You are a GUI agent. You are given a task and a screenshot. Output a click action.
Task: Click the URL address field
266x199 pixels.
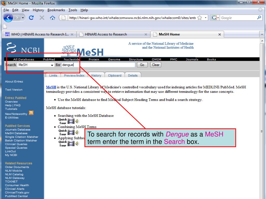(x=132, y=18)
